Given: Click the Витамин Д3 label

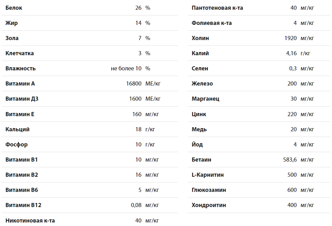Looking at the screenshot, I should [x=22, y=99].
